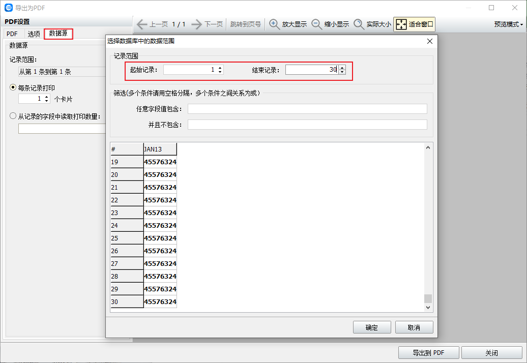Select row 29 in the data table

click(143, 289)
